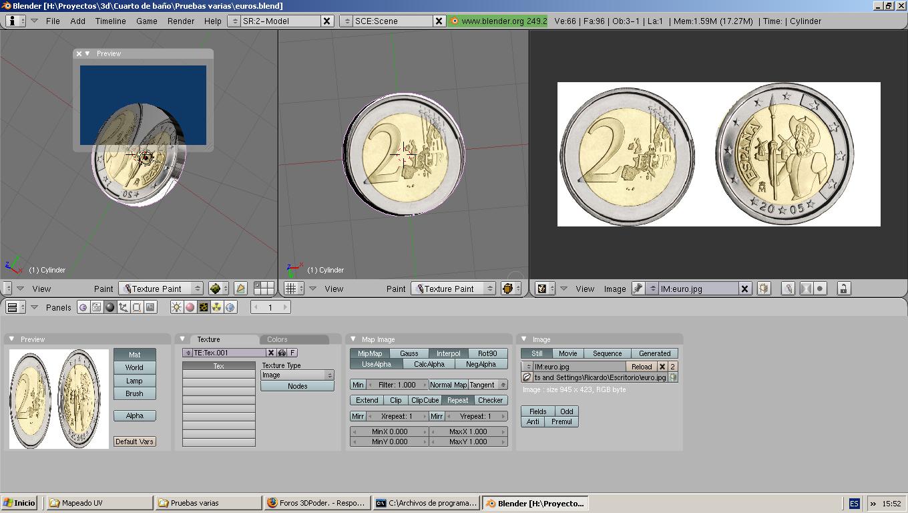Select the Lamp texture button in Preview
The image size is (908, 513).
(x=134, y=381)
